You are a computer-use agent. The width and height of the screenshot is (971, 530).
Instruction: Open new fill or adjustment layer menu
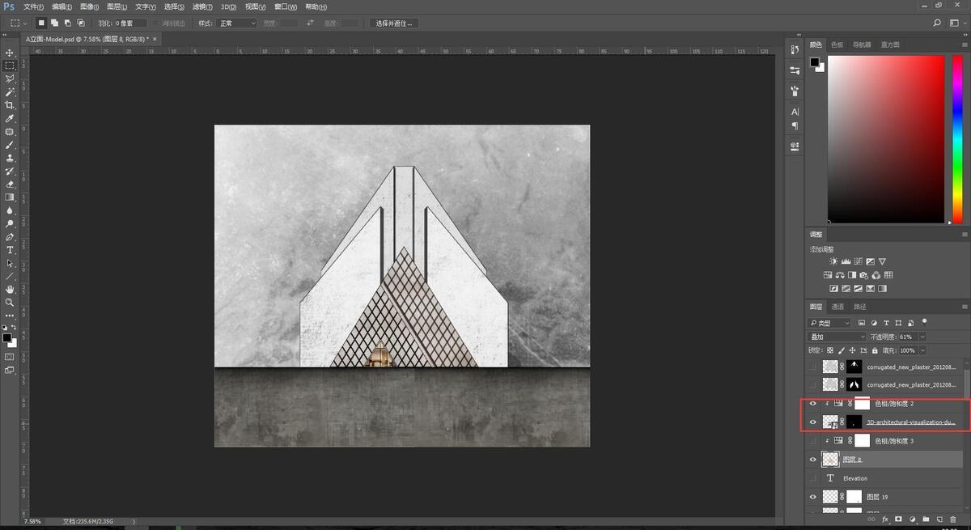[912, 519]
